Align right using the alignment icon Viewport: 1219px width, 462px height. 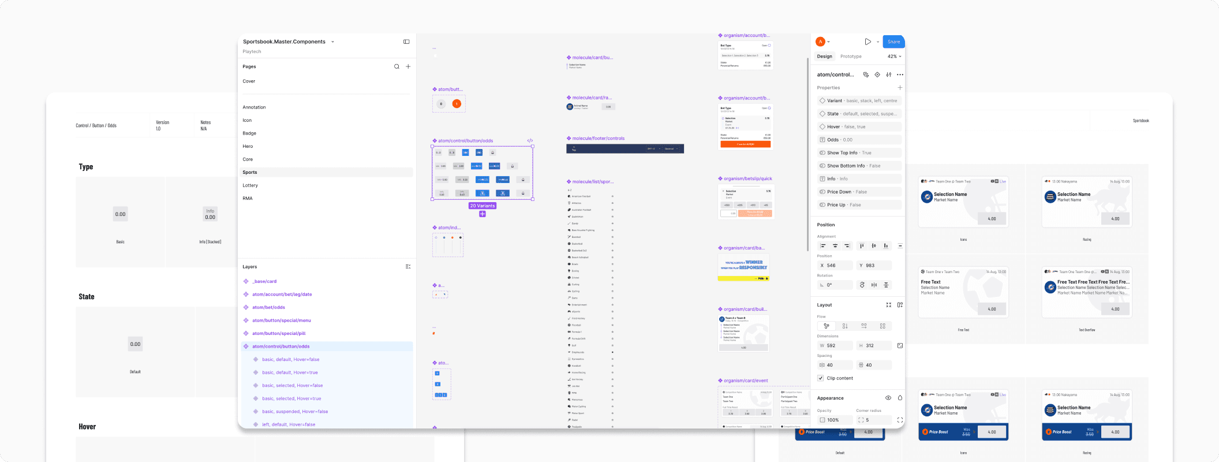pyautogui.click(x=847, y=246)
